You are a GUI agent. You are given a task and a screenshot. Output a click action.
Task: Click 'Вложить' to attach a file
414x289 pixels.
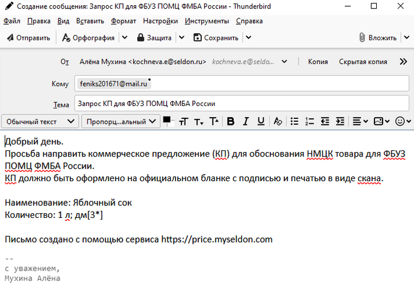tap(377, 38)
